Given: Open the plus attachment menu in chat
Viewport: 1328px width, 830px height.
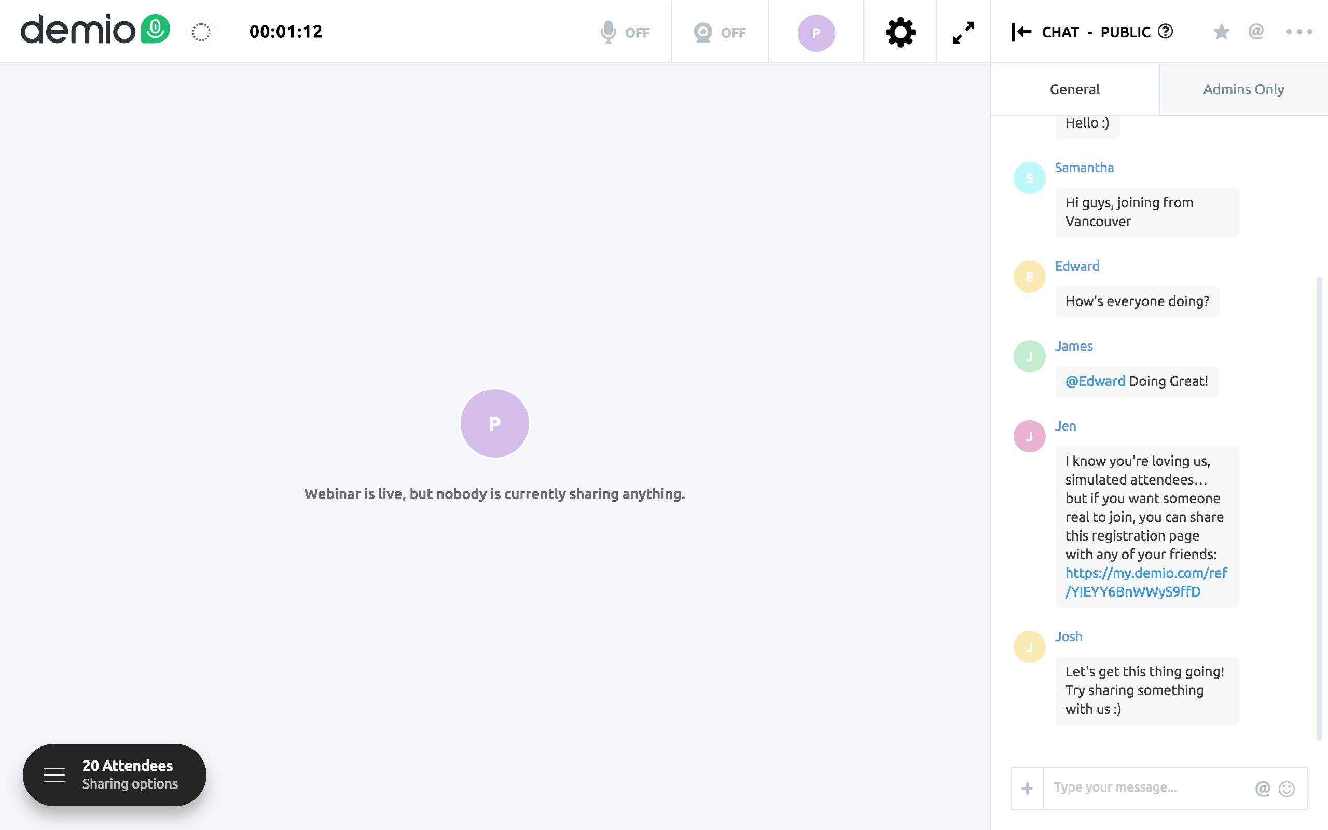Looking at the screenshot, I should coord(1027,789).
